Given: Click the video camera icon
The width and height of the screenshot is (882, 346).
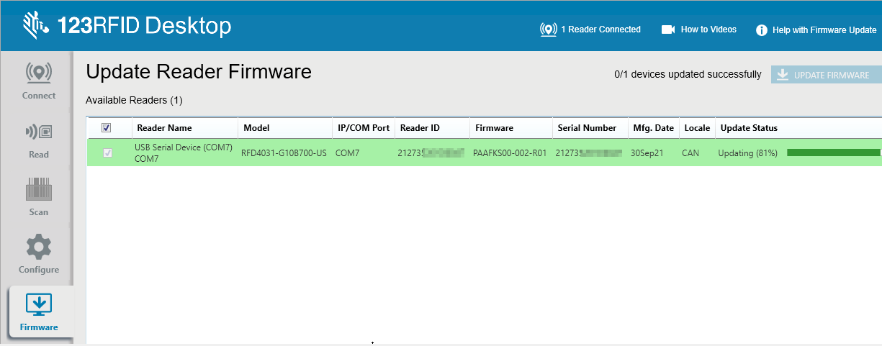Looking at the screenshot, I should click(668, 29).
